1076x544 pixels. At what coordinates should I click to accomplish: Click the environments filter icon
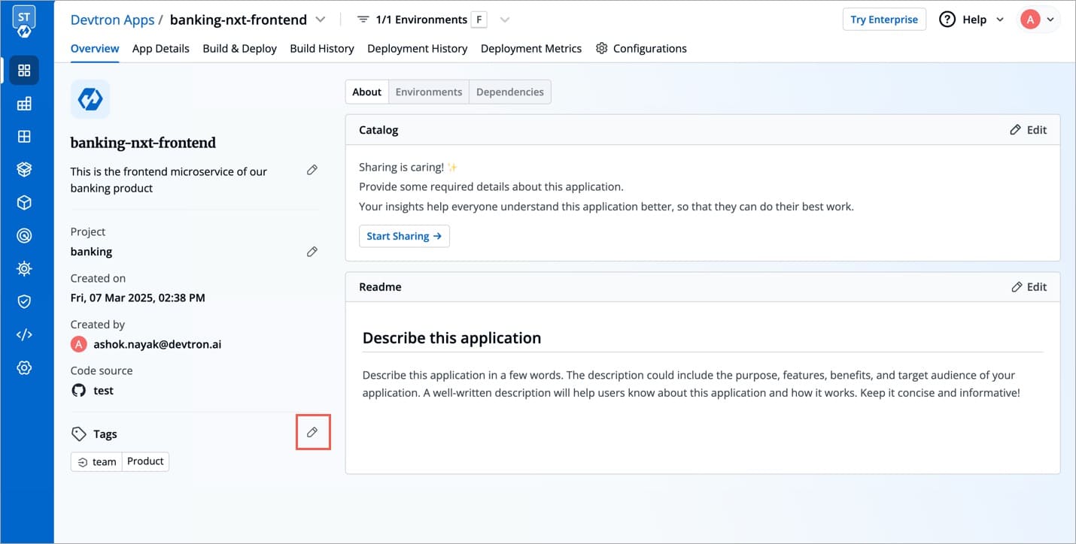click(363, 20)
